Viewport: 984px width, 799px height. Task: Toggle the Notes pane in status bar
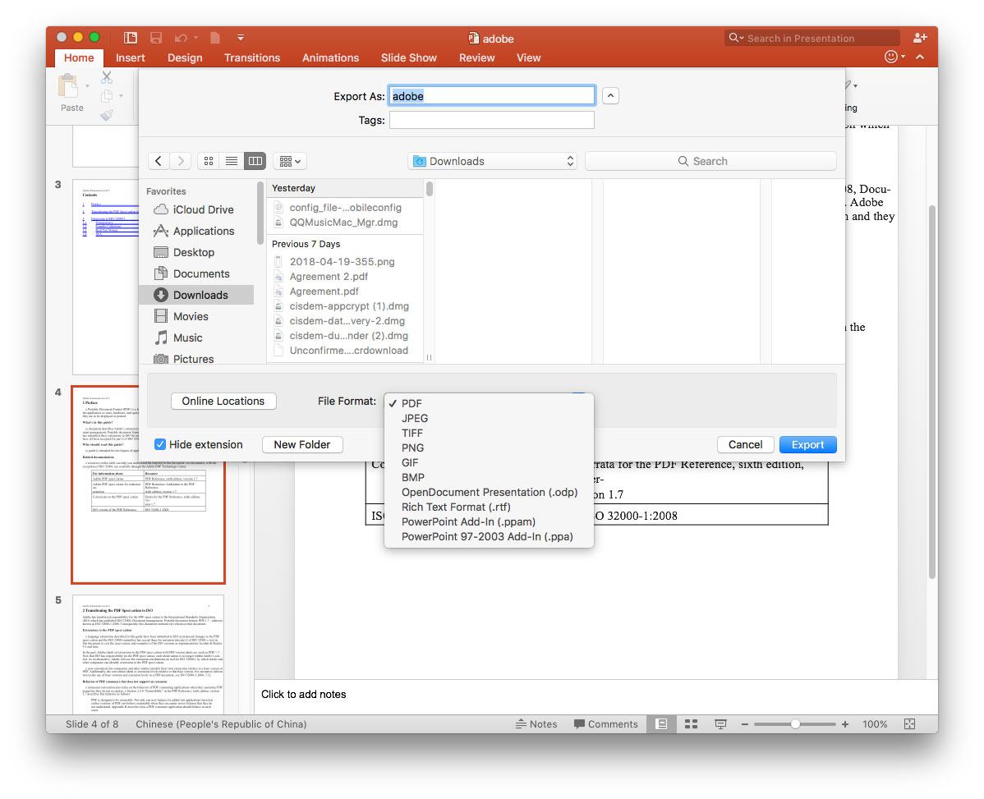[536, 724]
